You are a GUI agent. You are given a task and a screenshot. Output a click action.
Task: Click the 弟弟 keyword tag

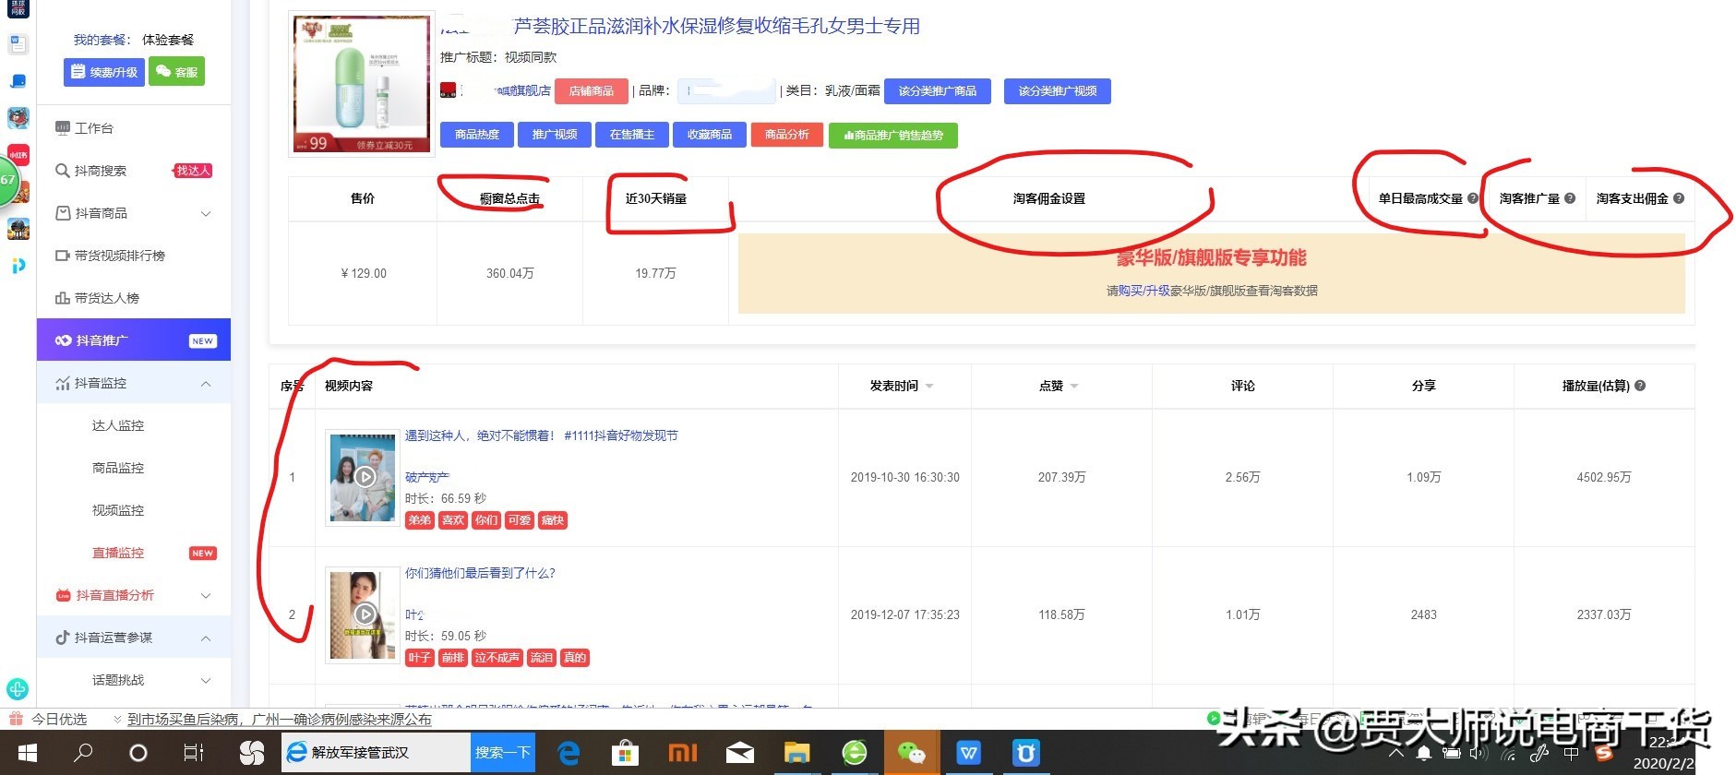420,520
